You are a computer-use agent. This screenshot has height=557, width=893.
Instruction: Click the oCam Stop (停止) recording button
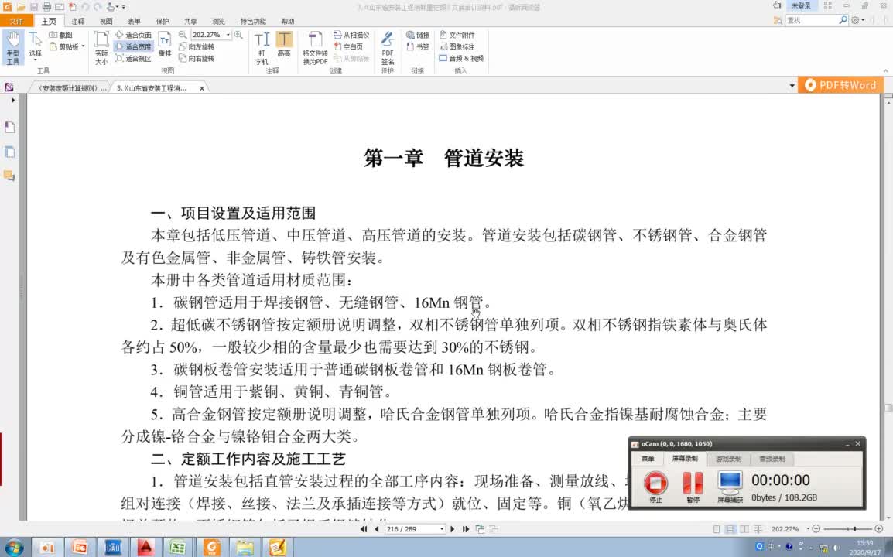(x=655, y=487)
